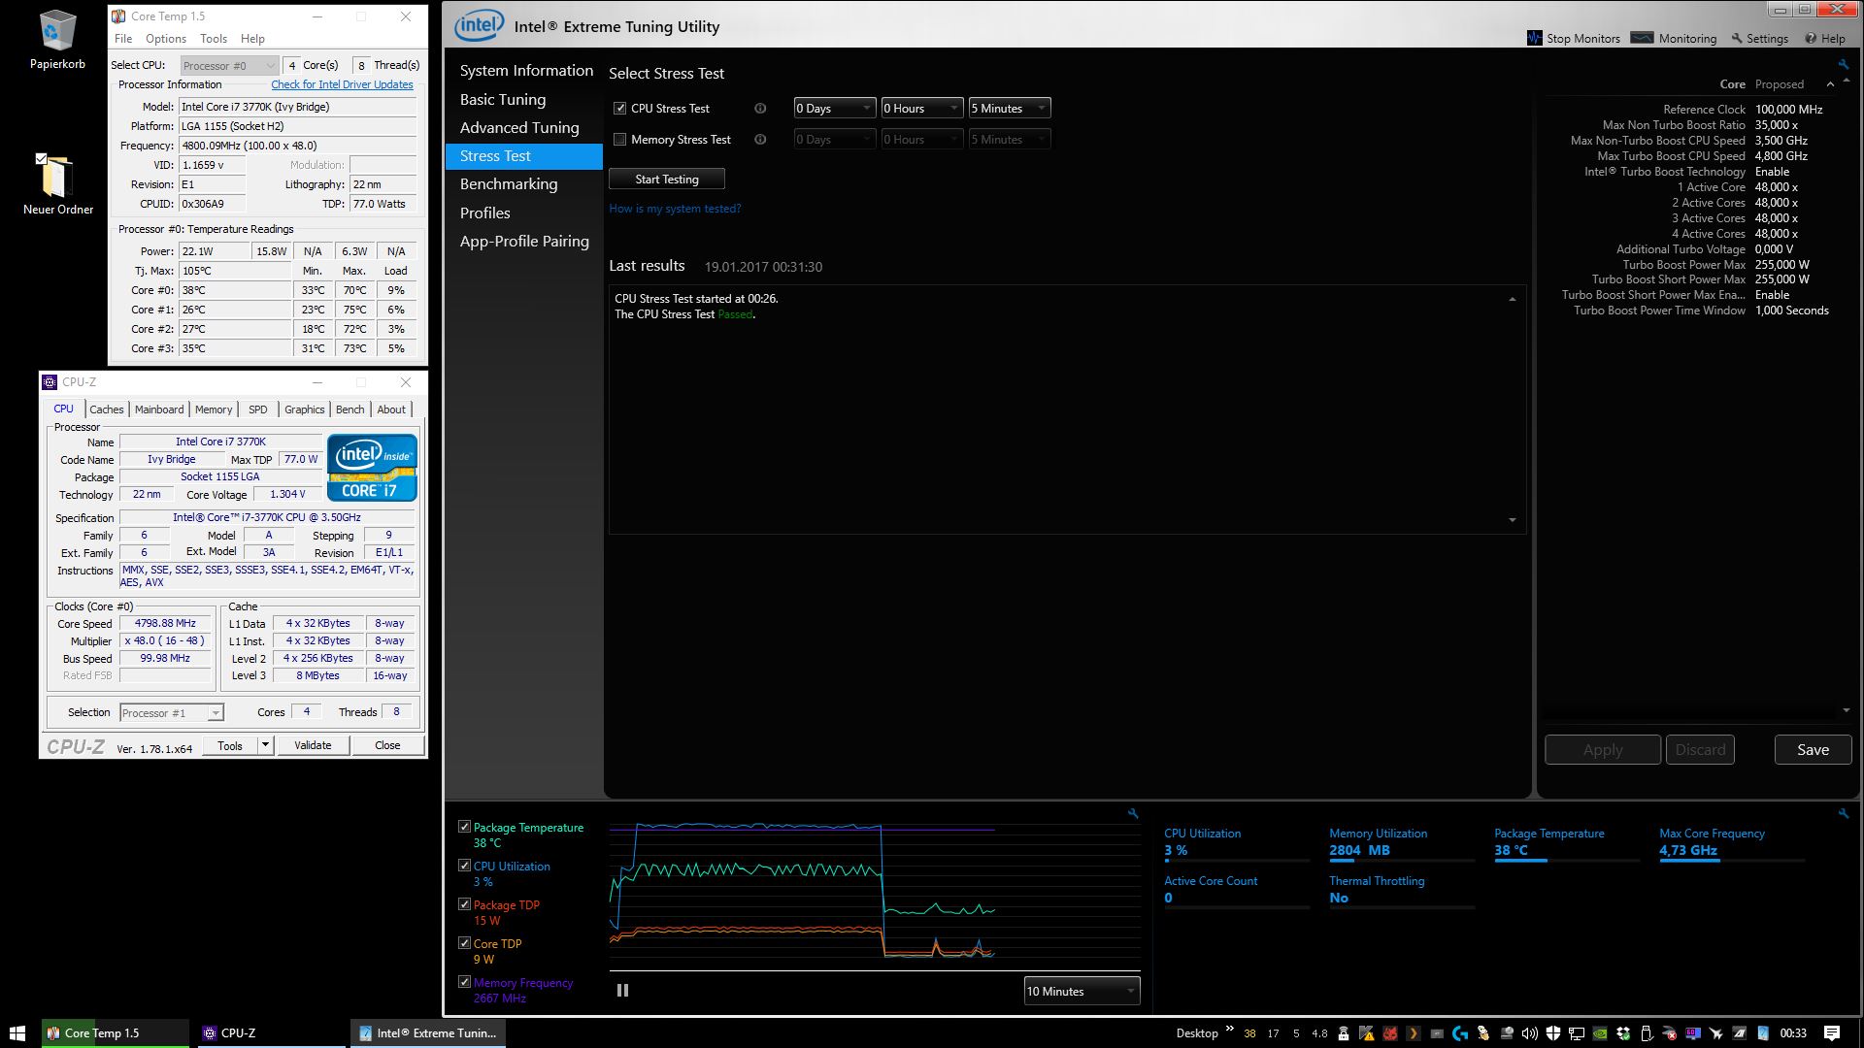Image resolution: width=1864 pixels, height=1048 pixels.
Task: Pause the monitoring graph
Action: coord(622,991)
